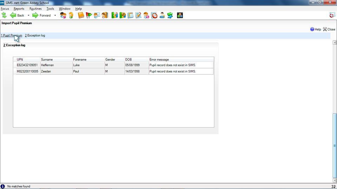Click the person with pink badge icon
This screenshot has height=189, width=337.
(146, 15)
